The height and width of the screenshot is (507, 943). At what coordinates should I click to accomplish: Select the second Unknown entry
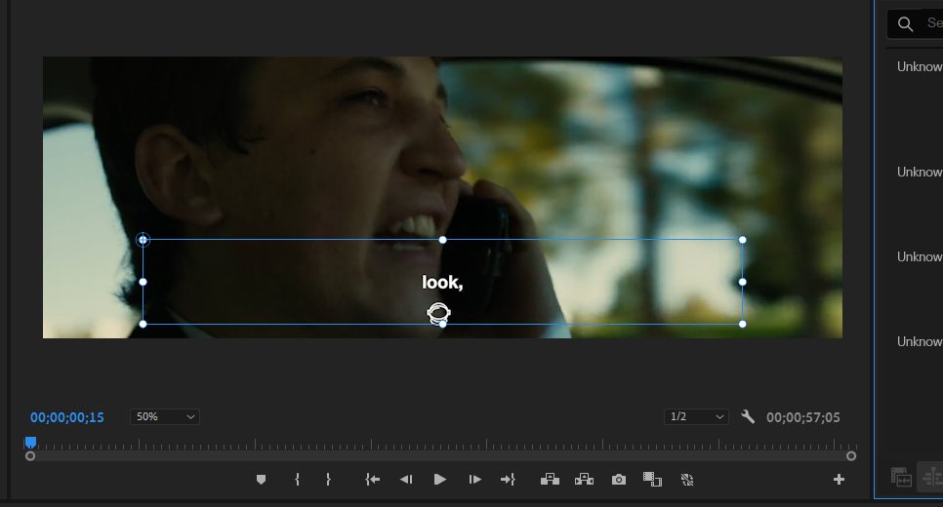point(920,172)
